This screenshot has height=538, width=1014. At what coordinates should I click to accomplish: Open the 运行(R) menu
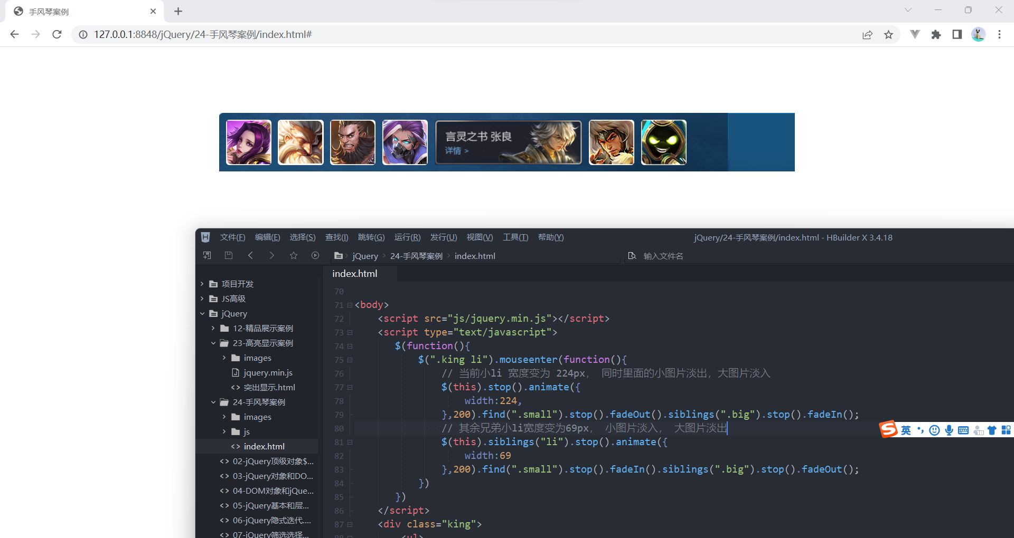pos(407,237)
